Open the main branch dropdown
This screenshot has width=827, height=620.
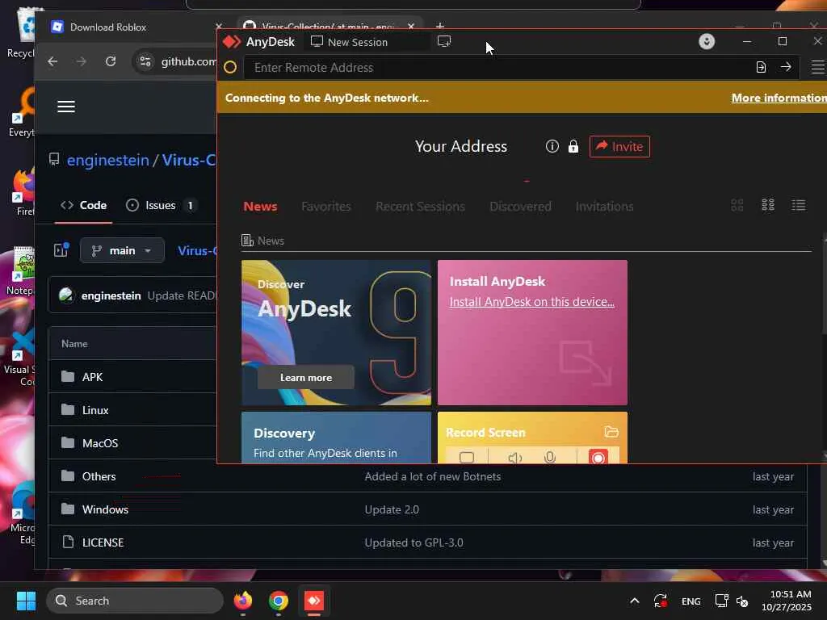tap(122, 250)
